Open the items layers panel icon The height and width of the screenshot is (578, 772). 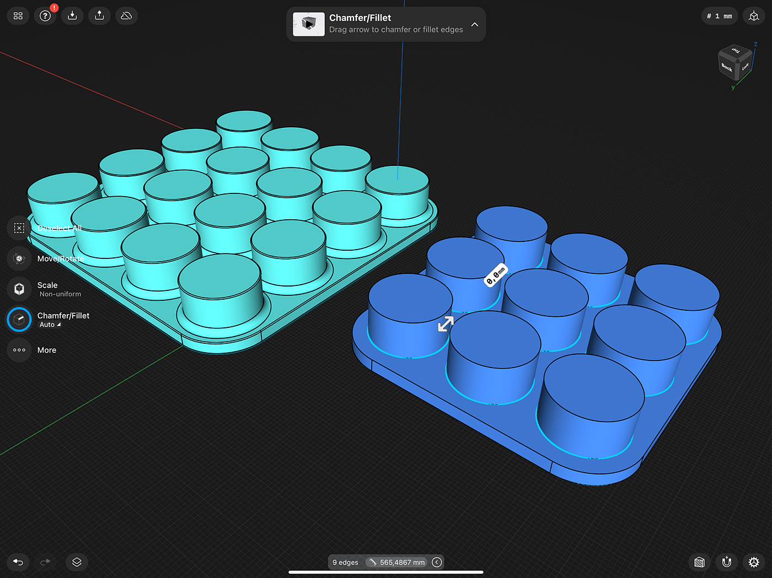click(x=77, y=562)
